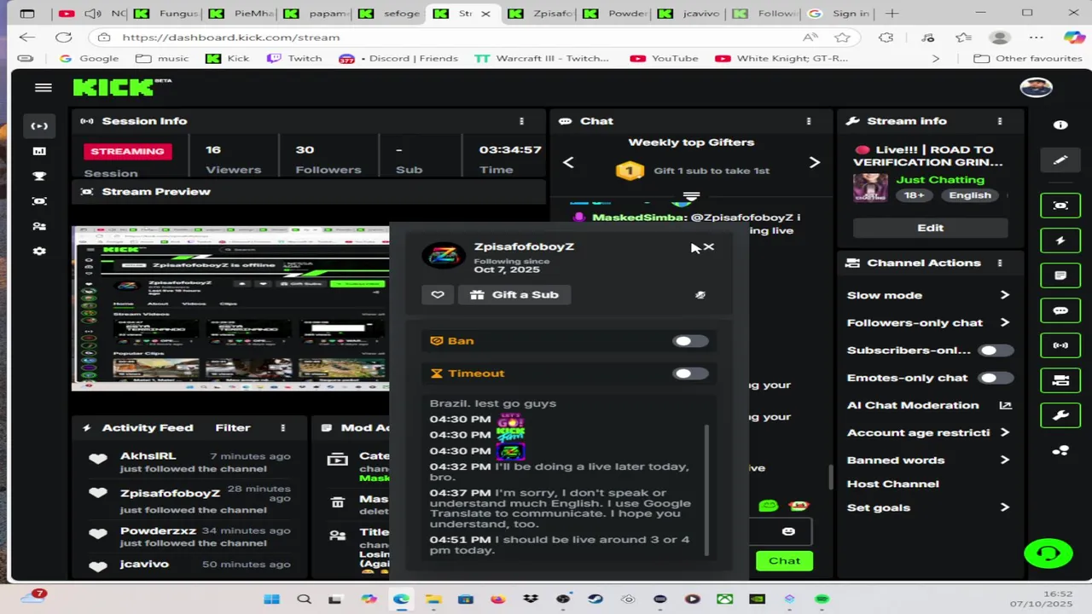Viewport: 1092px width, 614px height.
Task: Click AkhsIRL in Activity Feed
Action: coord(148,456)
